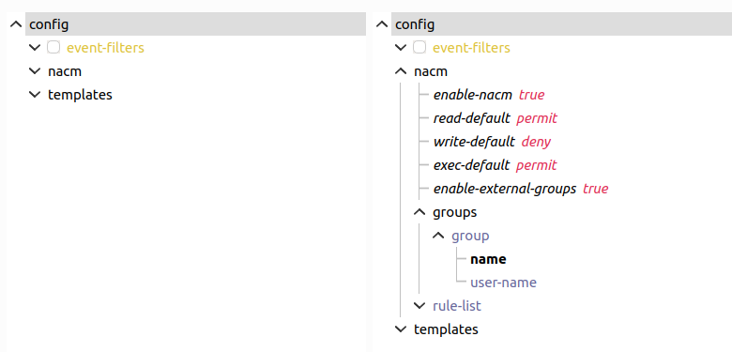Screen dimensions: 732x352
Task: Click the write-default value deny
Action: (x=536, y=142)
